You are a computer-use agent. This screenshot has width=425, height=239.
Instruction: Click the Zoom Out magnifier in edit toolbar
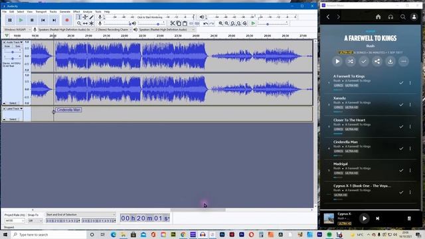point(227,23)
